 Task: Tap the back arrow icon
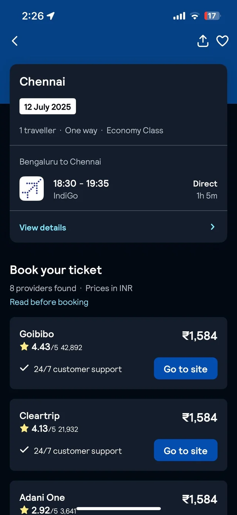tap(15, 41)
